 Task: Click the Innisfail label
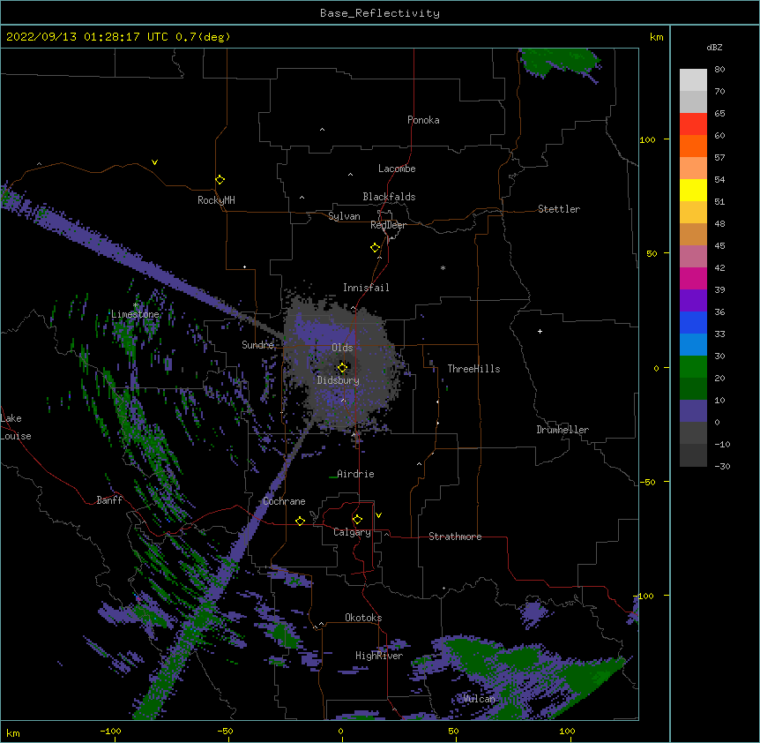[x=366, y=288]
